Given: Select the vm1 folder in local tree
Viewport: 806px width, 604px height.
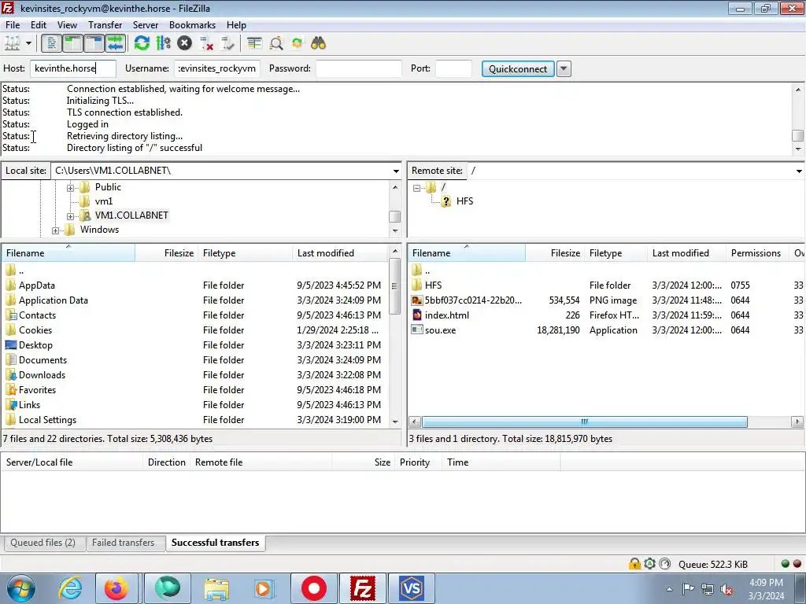Looking at the screenshot, I should point(104,201).
